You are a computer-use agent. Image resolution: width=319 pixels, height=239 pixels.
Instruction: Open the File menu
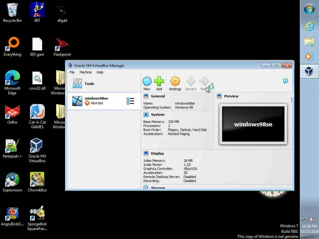coord(72,72)
